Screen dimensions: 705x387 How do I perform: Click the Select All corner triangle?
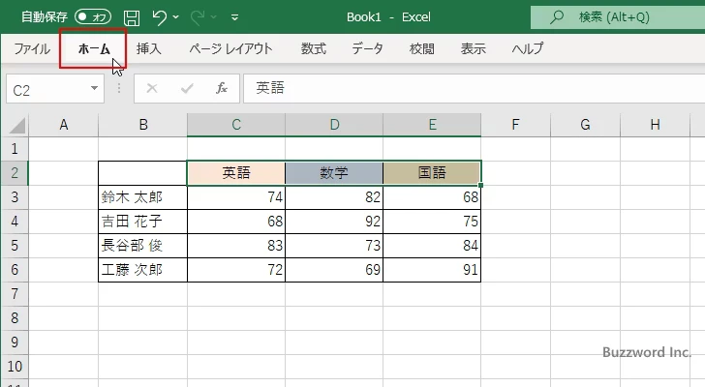coord(16,125)
